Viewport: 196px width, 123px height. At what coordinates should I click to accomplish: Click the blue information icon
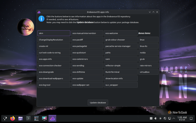(x=42, y=19)
